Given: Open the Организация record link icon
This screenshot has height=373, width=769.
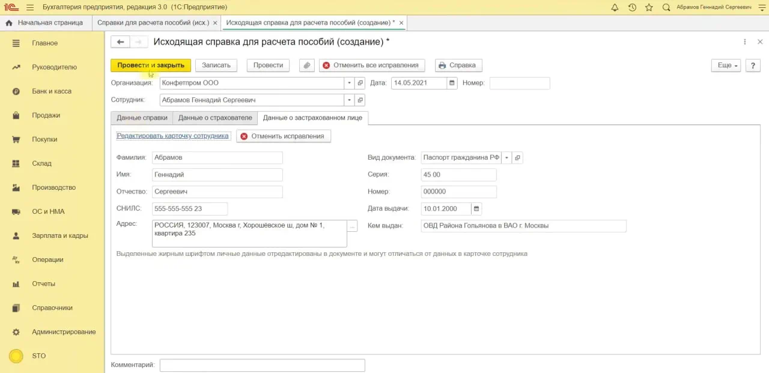Looking at the screenshot, I should pos(360,83).
